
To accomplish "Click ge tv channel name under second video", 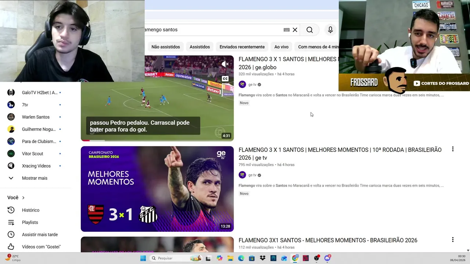I will click(252, 175).
